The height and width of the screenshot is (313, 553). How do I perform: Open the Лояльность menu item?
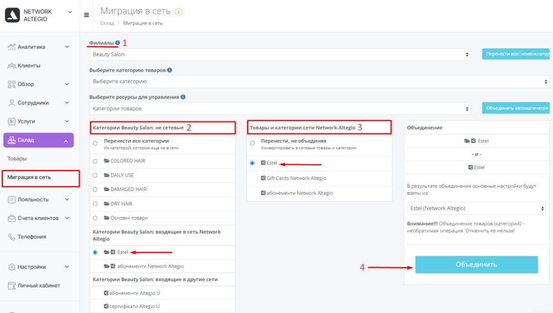(x=33, y=200)
